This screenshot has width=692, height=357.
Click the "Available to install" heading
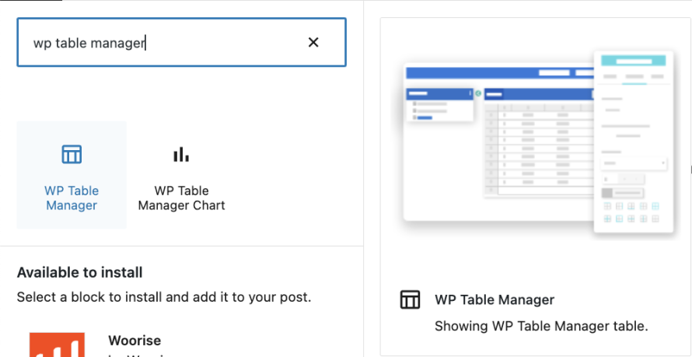[79, 272]
